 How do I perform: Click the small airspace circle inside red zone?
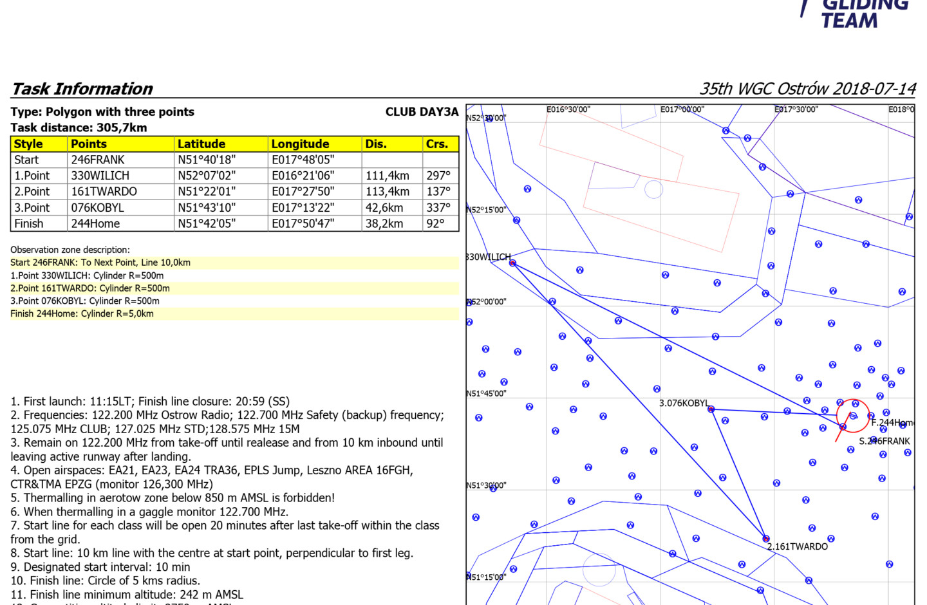click(x=653, y=189)
